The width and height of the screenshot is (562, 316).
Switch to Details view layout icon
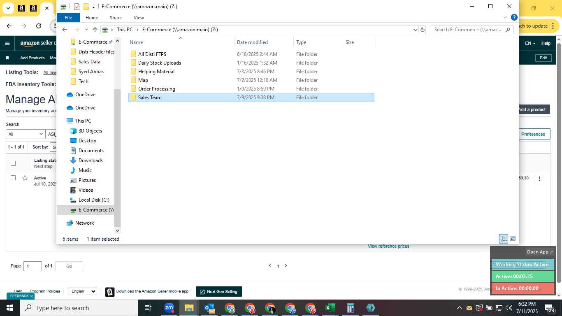[504, 239]
